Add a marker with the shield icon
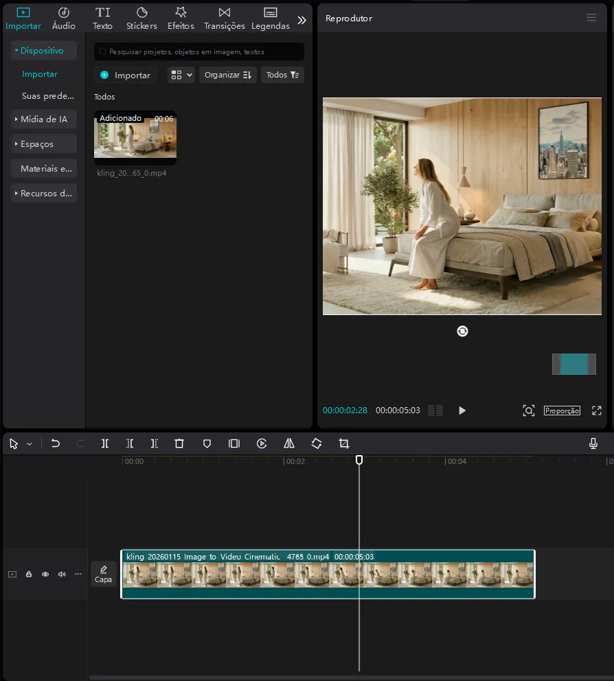The width and height of the screenshot is (614, 681). click(x=207, y=444)
